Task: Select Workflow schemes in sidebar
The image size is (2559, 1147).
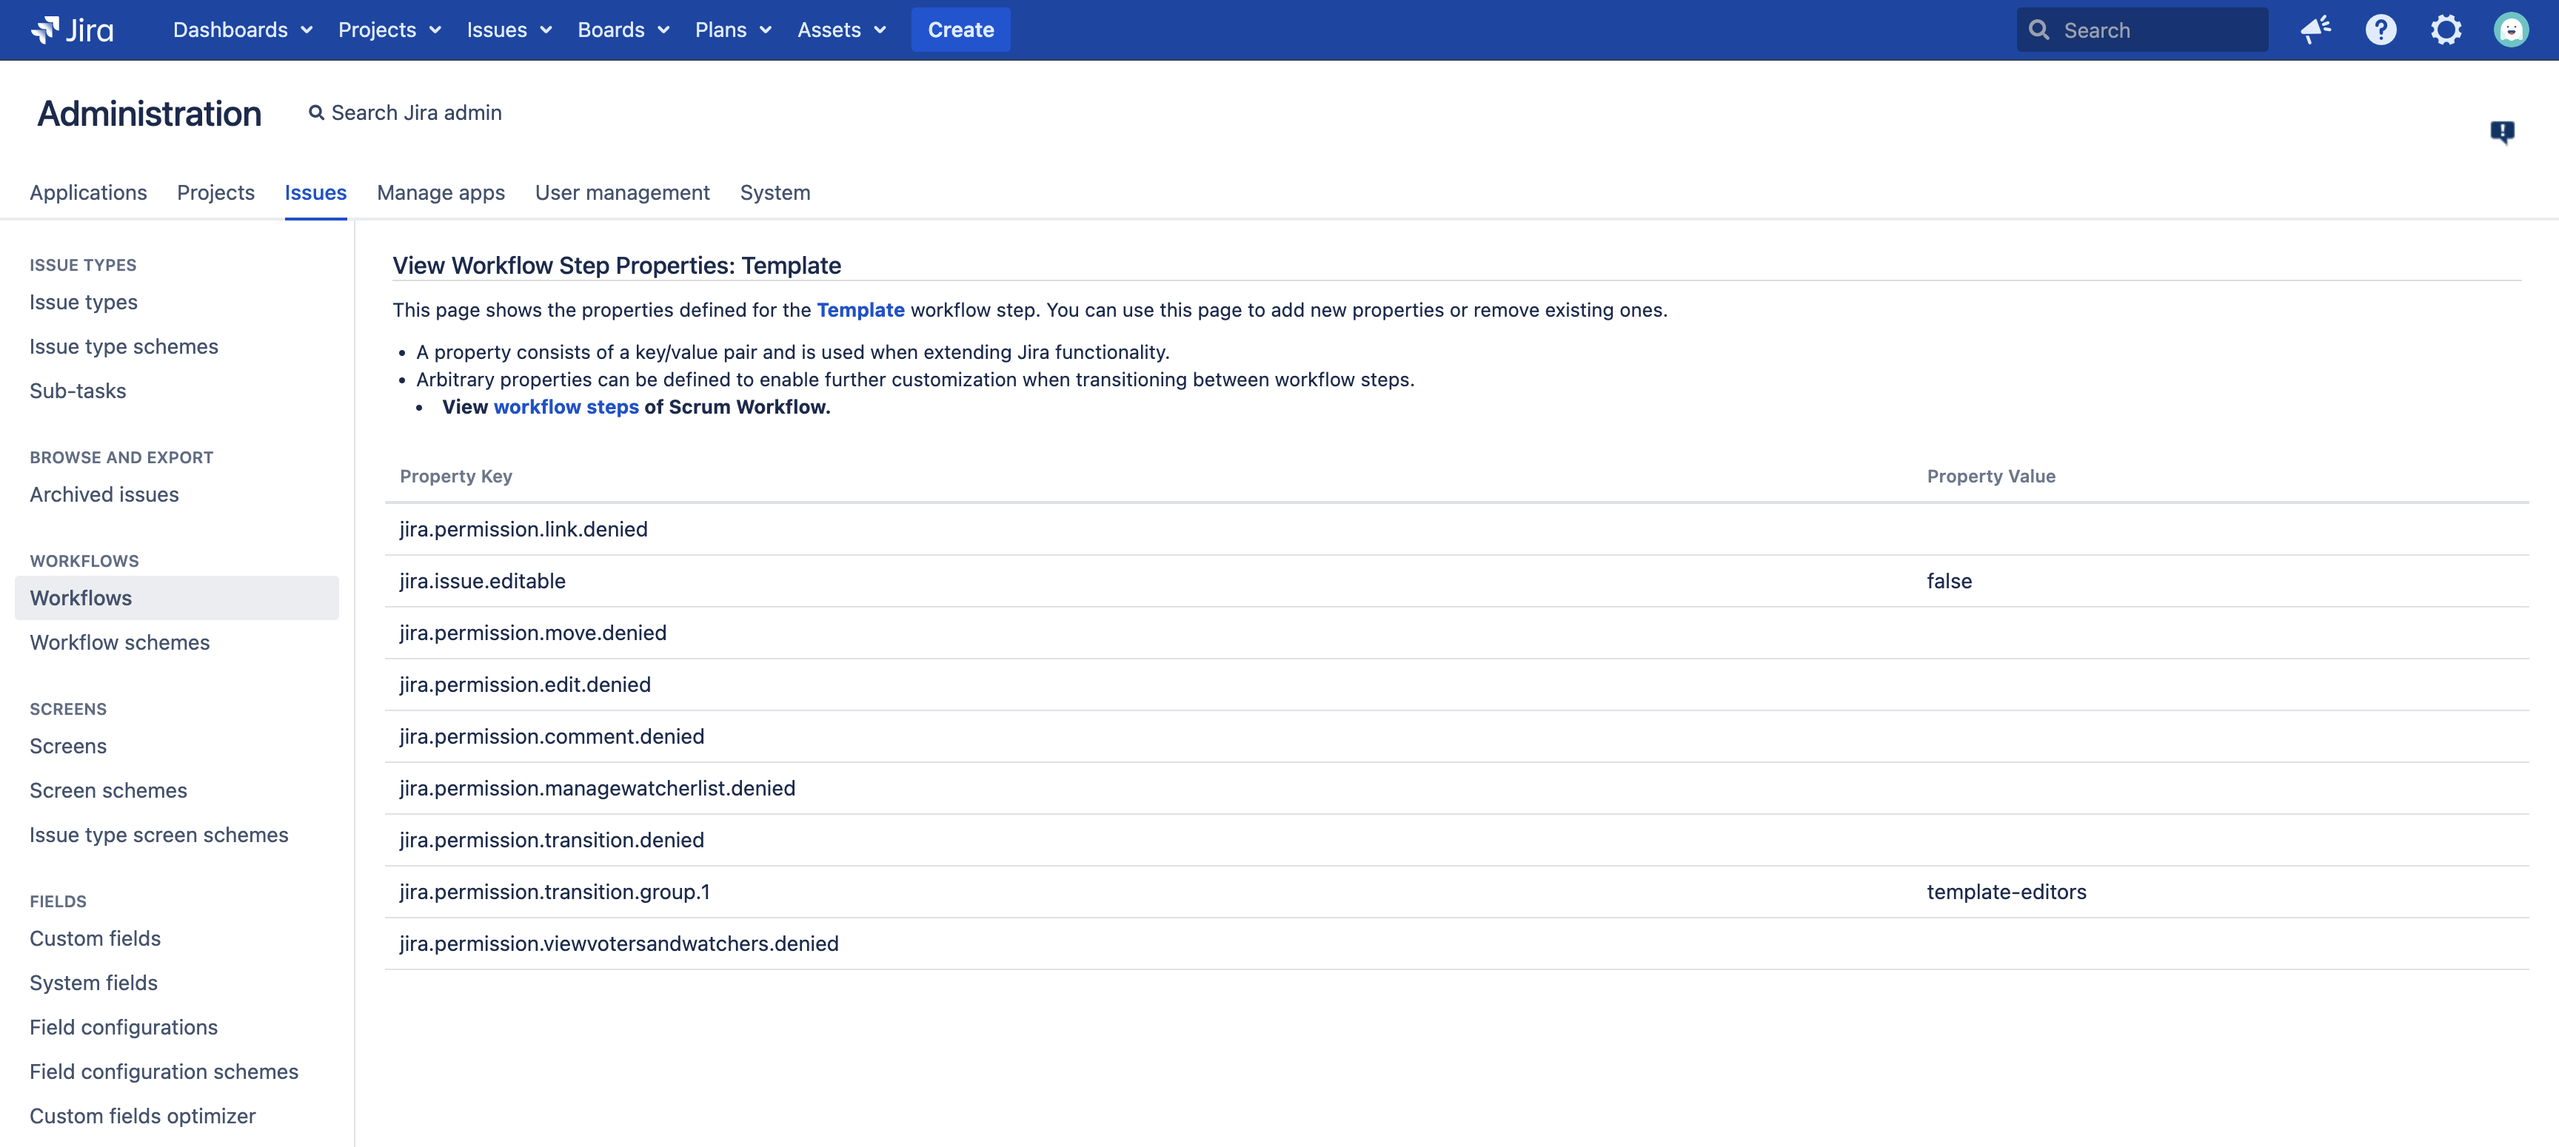Action: (119, 642)
